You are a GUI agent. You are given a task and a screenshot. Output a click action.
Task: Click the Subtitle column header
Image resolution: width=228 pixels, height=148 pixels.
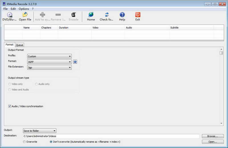coord(192,27)
